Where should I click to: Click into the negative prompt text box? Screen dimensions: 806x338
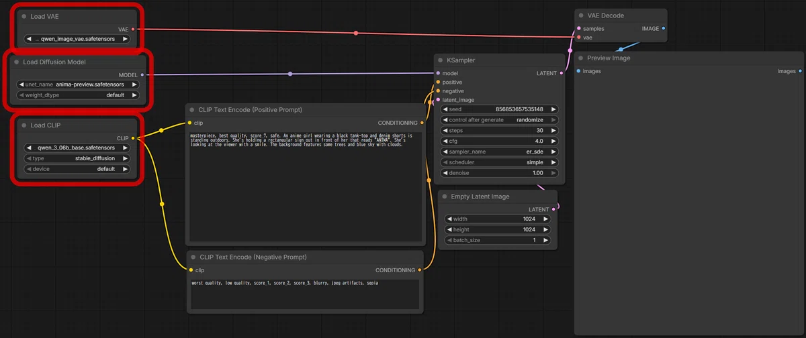coord(306,294)
